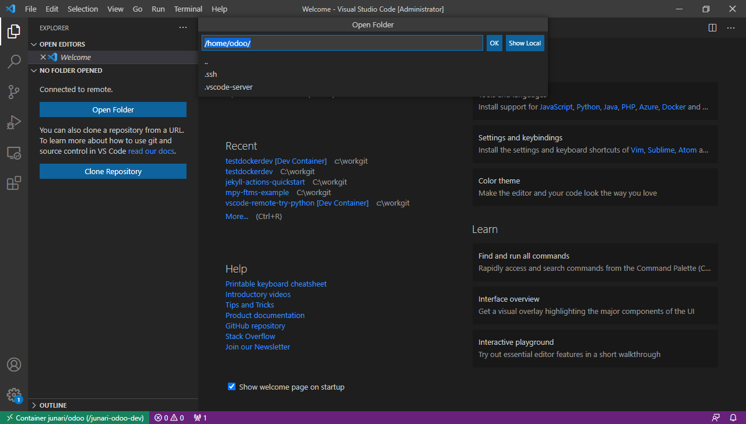Image resolution: width=746 pixels, height=424 pixels.
Task: Open Explorer views and more actions ellipsis
Action: [183, 27]
